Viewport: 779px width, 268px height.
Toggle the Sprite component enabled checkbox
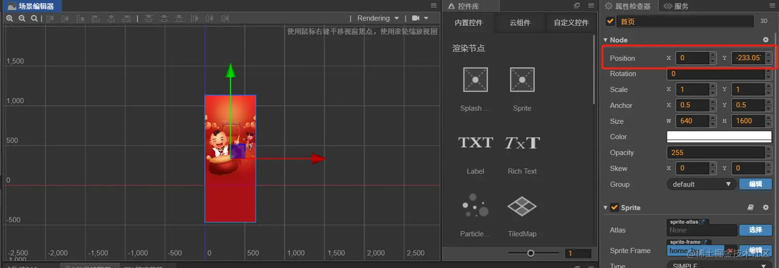[x=614, y=207]
